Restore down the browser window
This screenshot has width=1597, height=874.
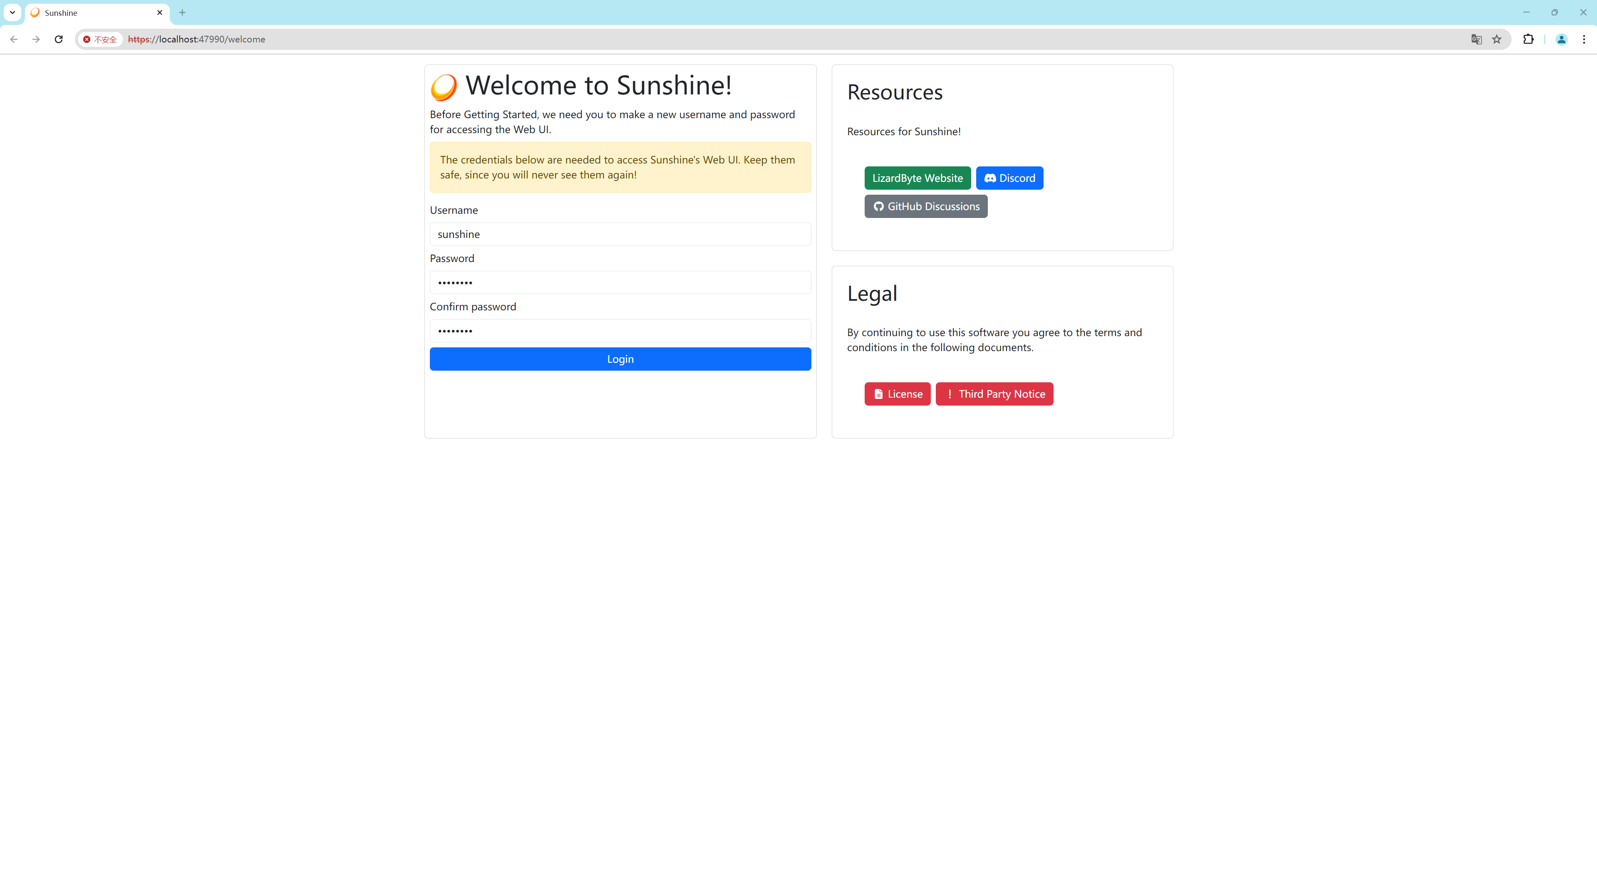coord(1554,12)
